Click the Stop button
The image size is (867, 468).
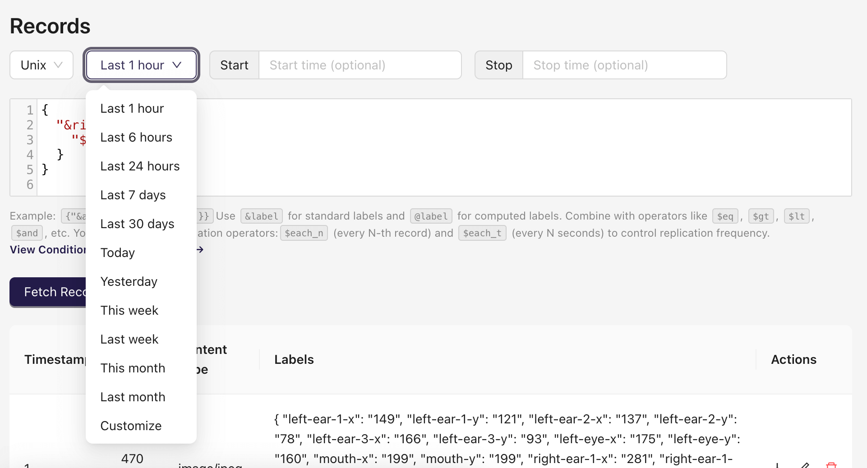(498, 65)
